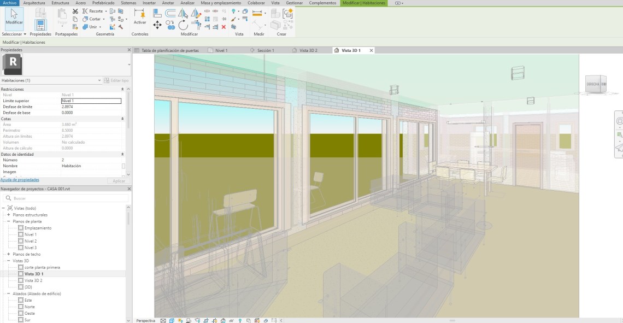Select the Rotate tool in ribbon
Image resolution: width=623 pixels, height=323 pixels.
pos(183,25)
